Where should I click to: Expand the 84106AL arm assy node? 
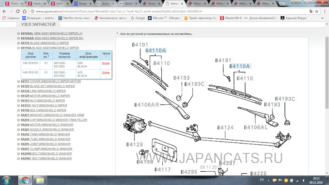click(x=19, y=33)
